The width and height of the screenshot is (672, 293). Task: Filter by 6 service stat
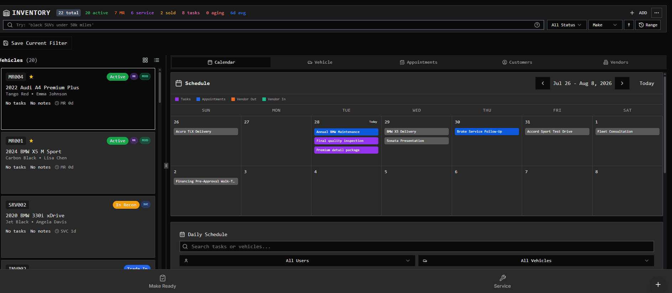click(142, 13)
